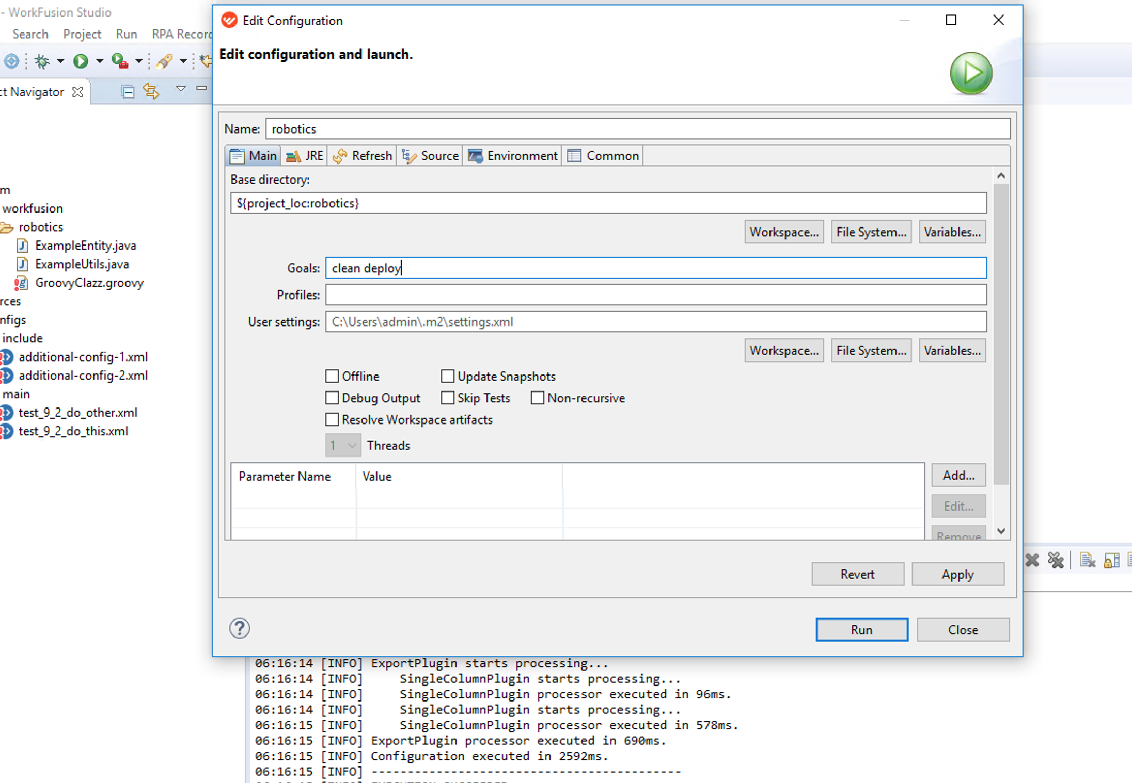
Task: Toggle the console Scroll Lock icon
Action: [1111, 560]
